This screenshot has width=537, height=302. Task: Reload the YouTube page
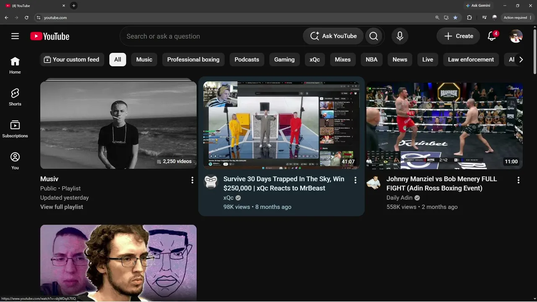(x=26, y=18)
